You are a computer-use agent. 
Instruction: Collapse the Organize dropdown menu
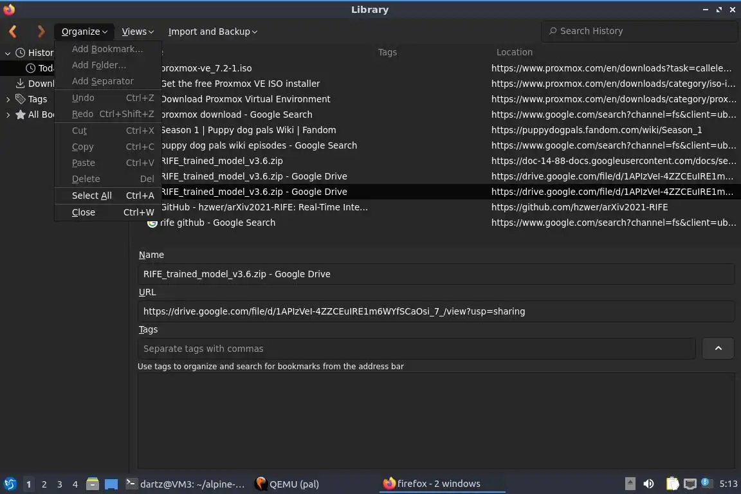pyautogui.click(x=84, y=32)
